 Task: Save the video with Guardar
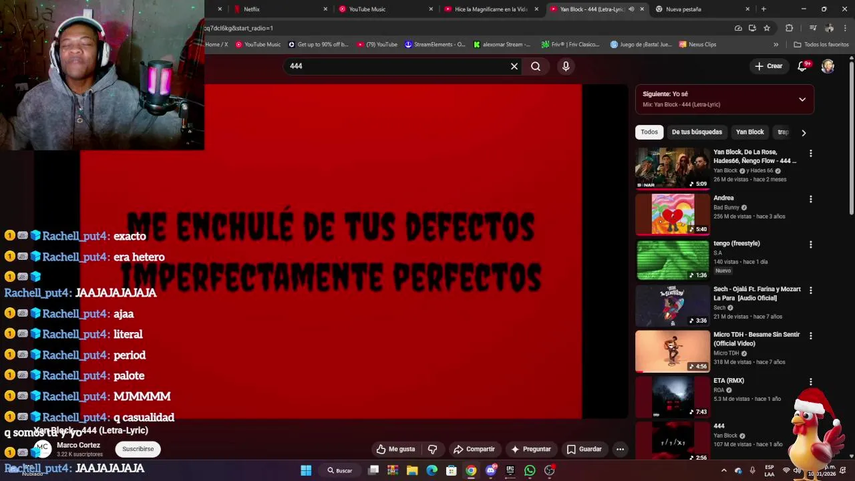584,449
